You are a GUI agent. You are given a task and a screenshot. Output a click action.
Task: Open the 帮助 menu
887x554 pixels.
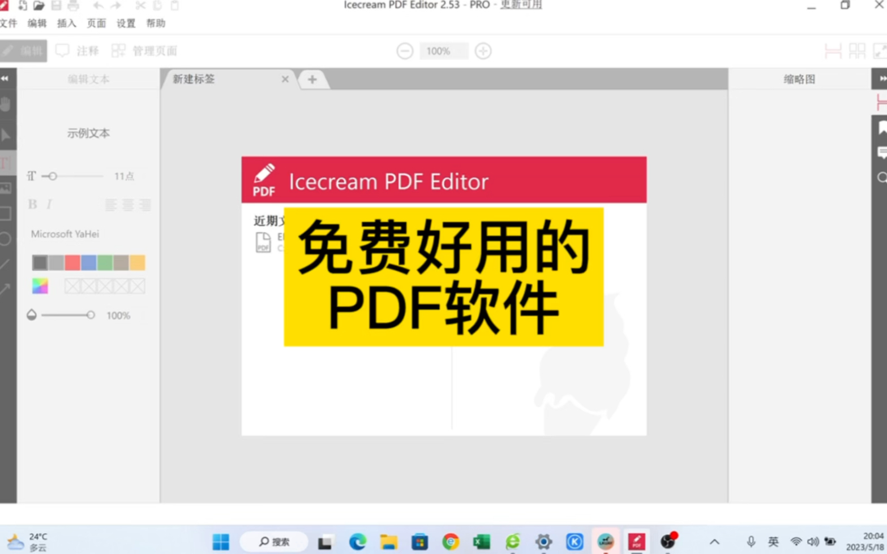pyautogui.click(x=155, y=23)
